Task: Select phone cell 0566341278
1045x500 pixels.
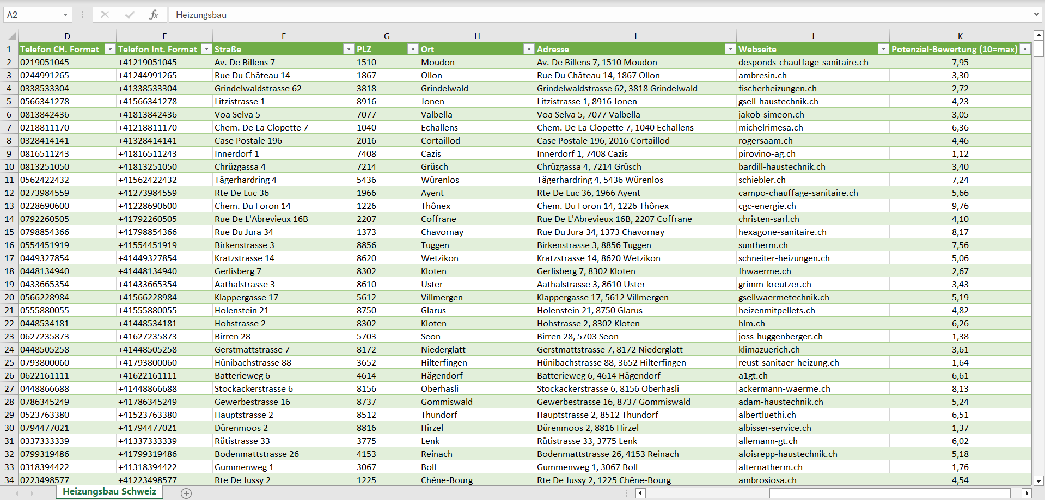Action: coord(67,101)
